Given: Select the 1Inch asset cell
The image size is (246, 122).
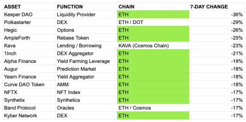Looking at the screenshot, I should click(29, 53).
